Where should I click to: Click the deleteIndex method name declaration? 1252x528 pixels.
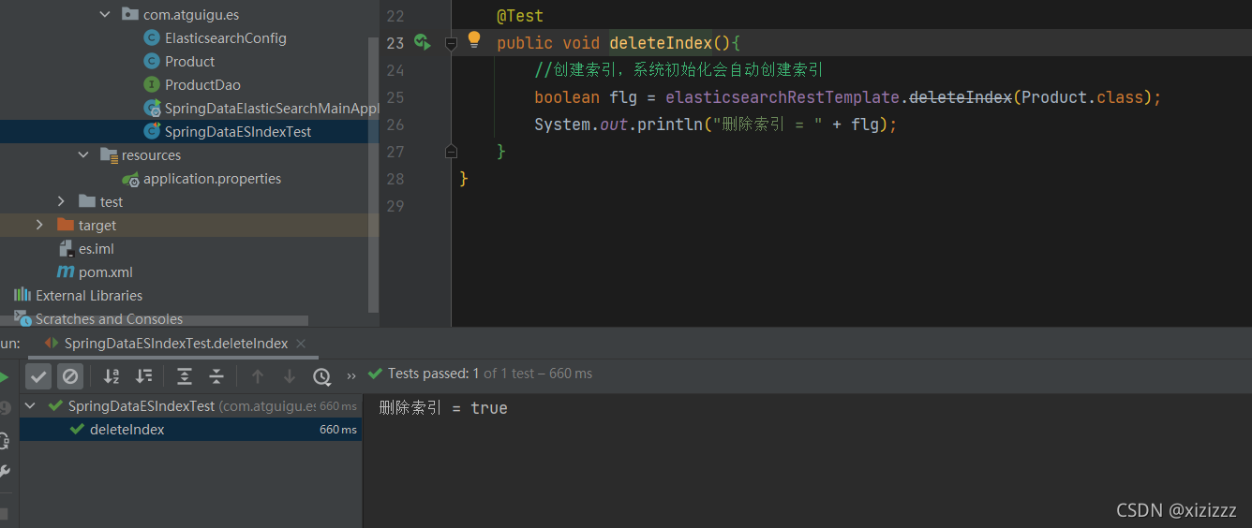[661, 43]
